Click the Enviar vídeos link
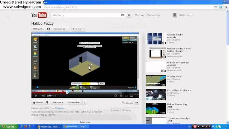The image size is (229, 129). 154,15
